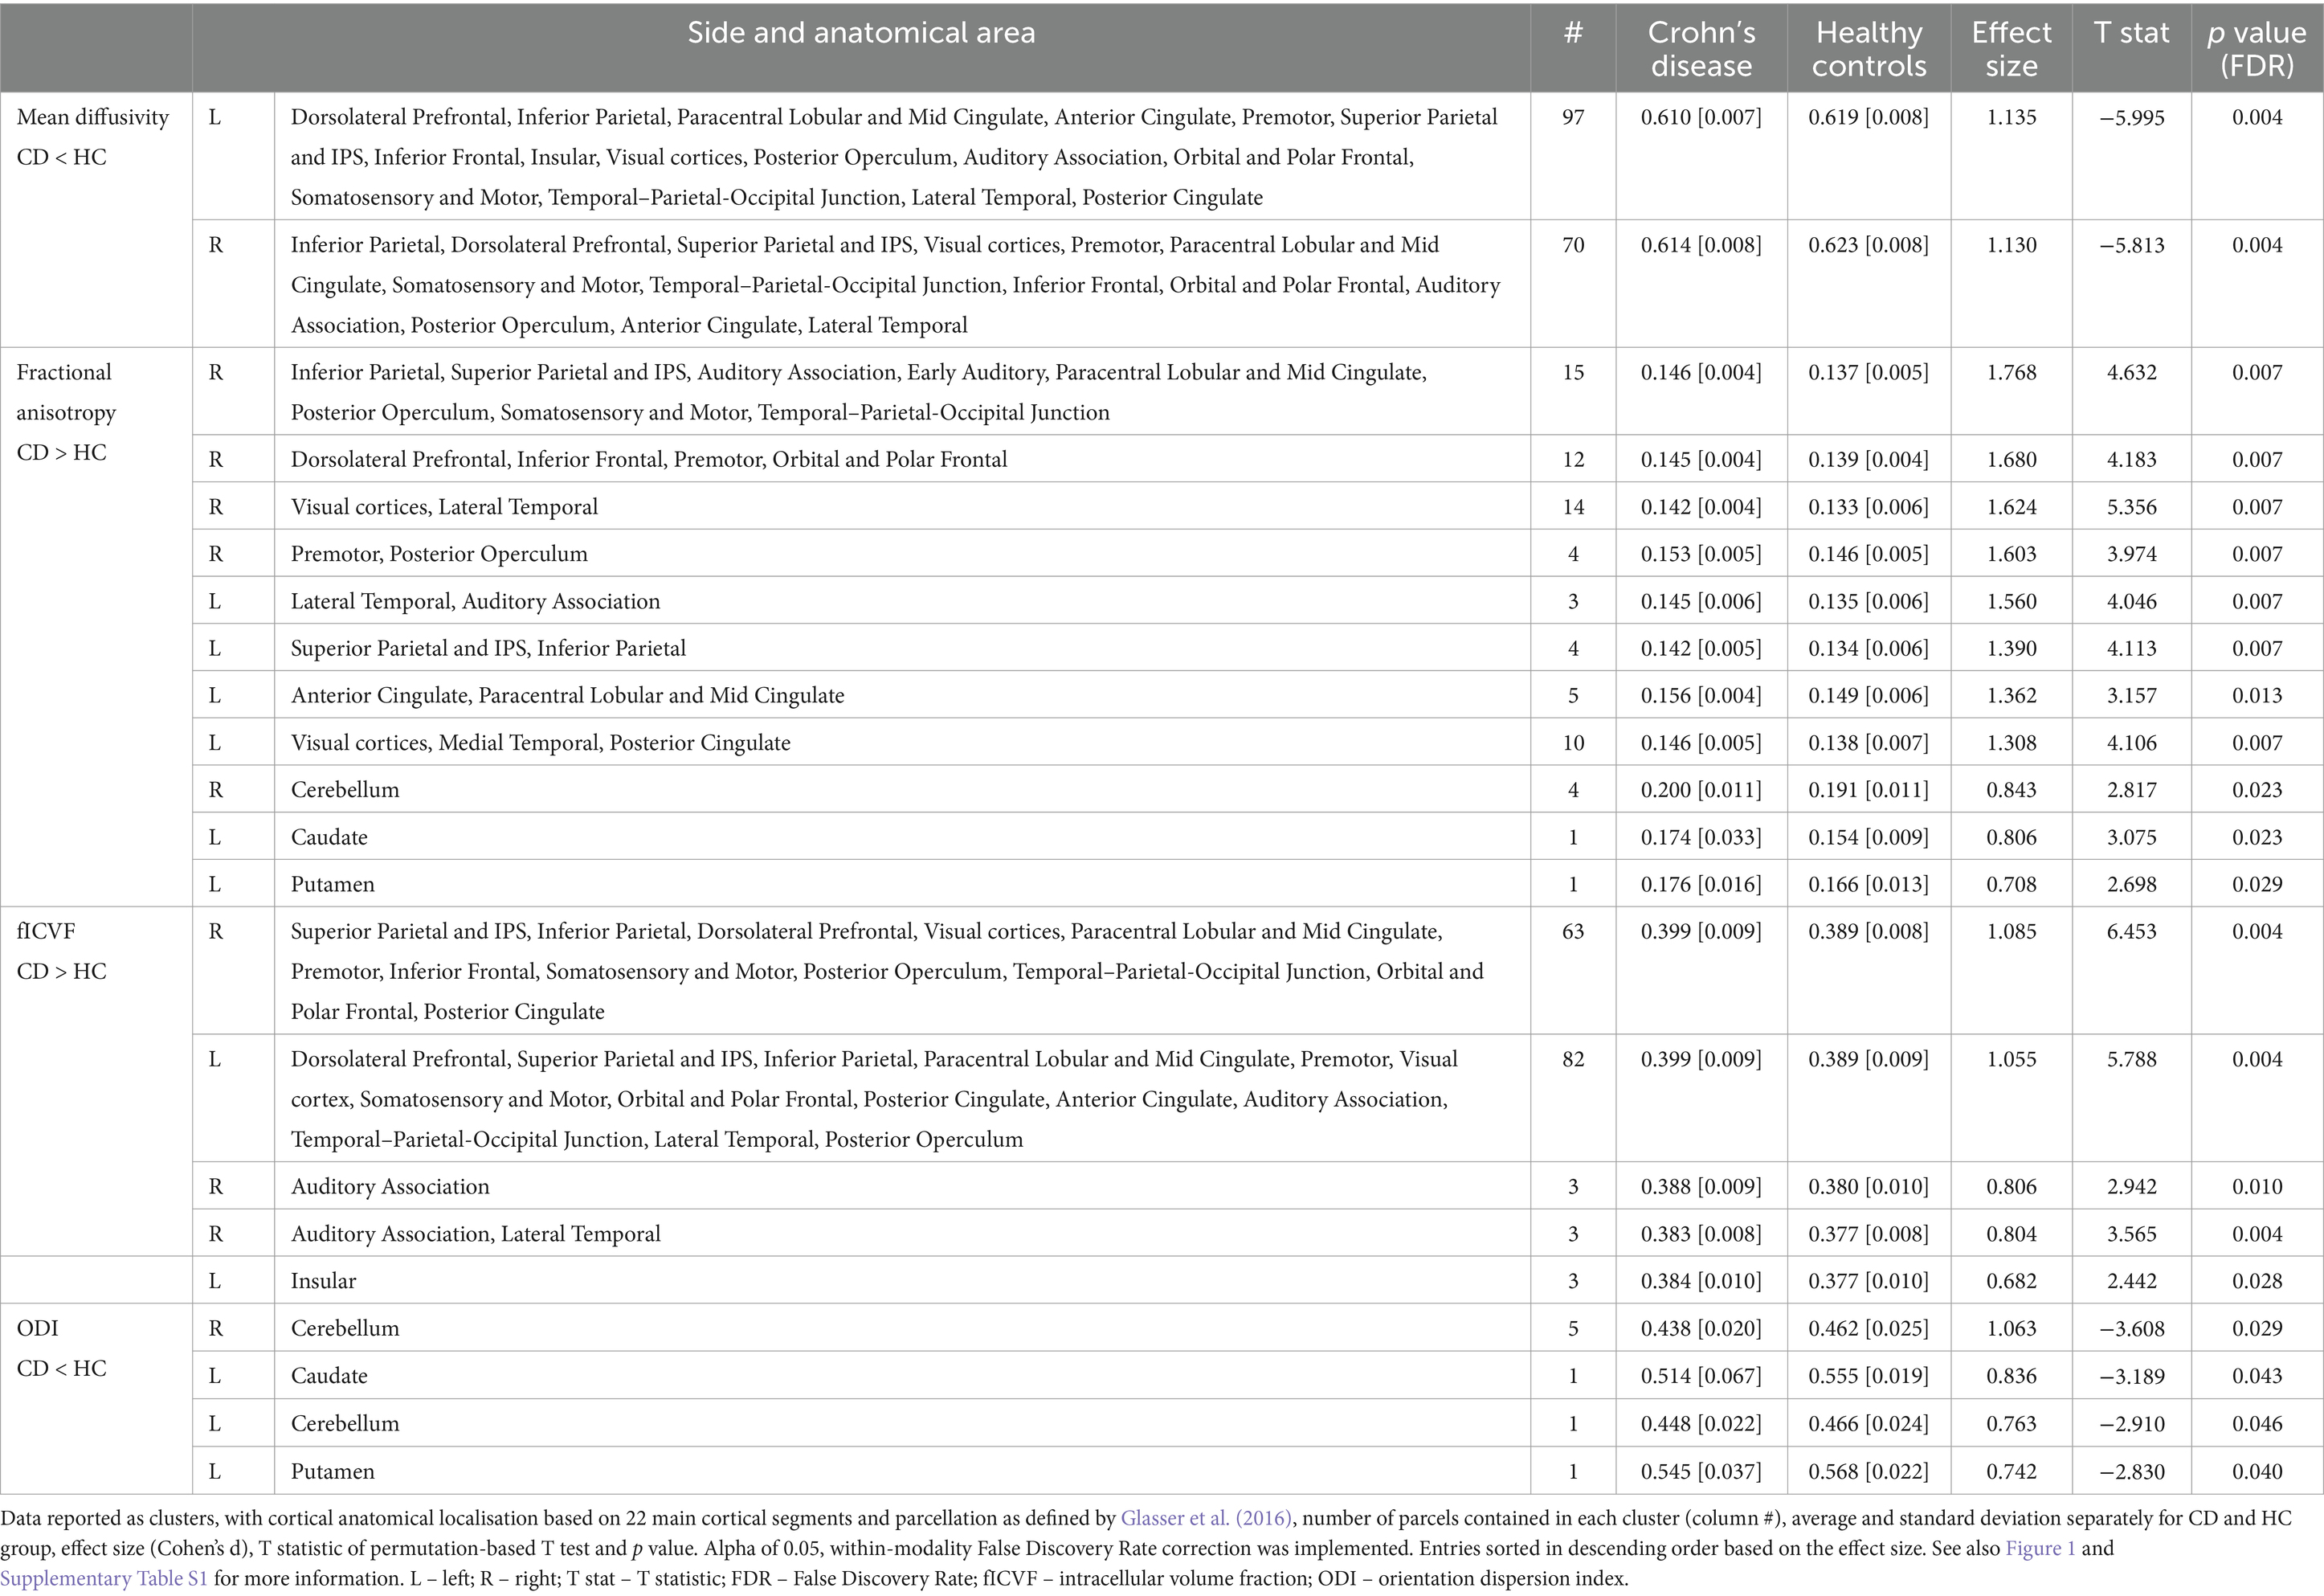Click the healthy controls value 0.623 [0.008]
2324x1596 pixels.
click(x=1868, y=245)
